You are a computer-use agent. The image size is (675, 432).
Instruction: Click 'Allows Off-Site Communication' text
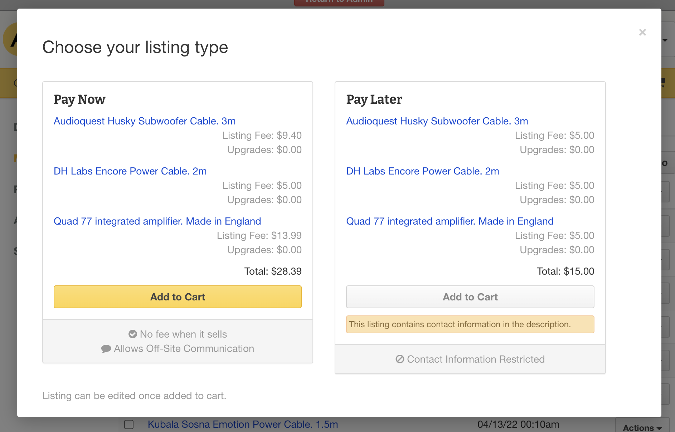(x=184, y=349)
